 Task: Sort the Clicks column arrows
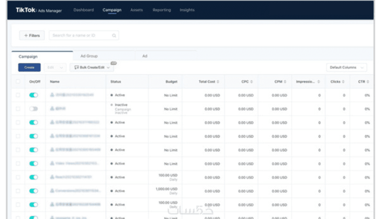pos(343,81)
